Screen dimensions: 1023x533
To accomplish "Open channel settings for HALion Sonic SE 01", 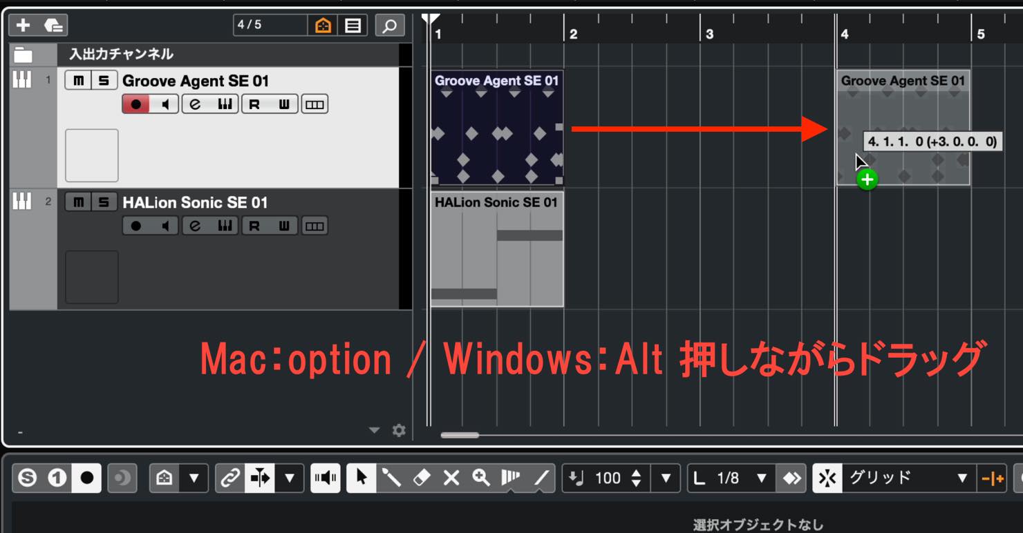I will [x=196, y=226].
